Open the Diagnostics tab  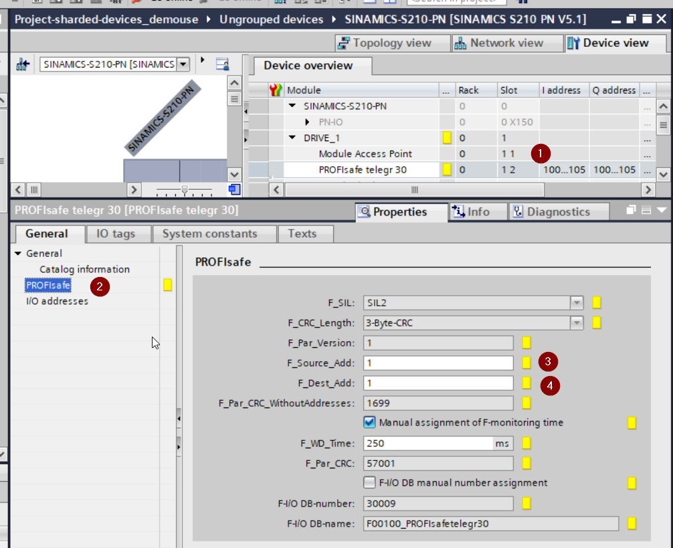[559, 211]
